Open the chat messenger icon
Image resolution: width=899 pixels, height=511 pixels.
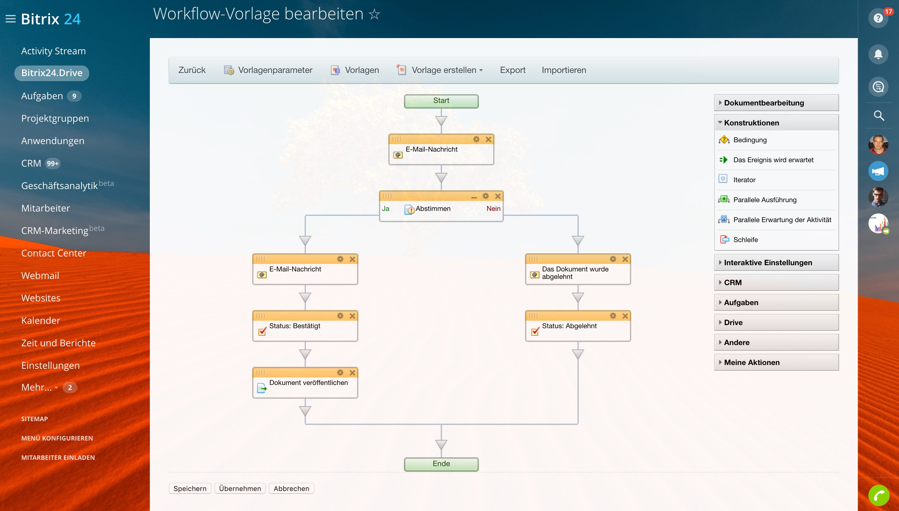point(878,86)
